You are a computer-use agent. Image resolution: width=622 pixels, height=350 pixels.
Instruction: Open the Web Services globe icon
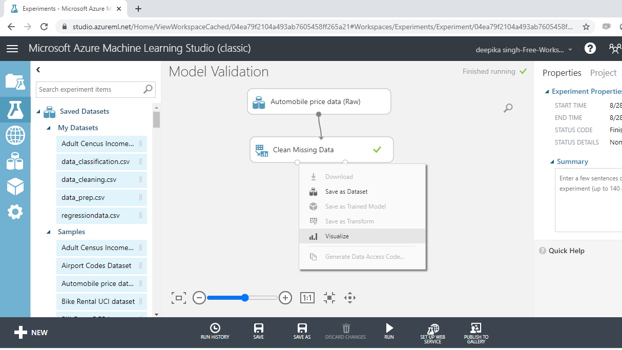click(x=15, y=136)
